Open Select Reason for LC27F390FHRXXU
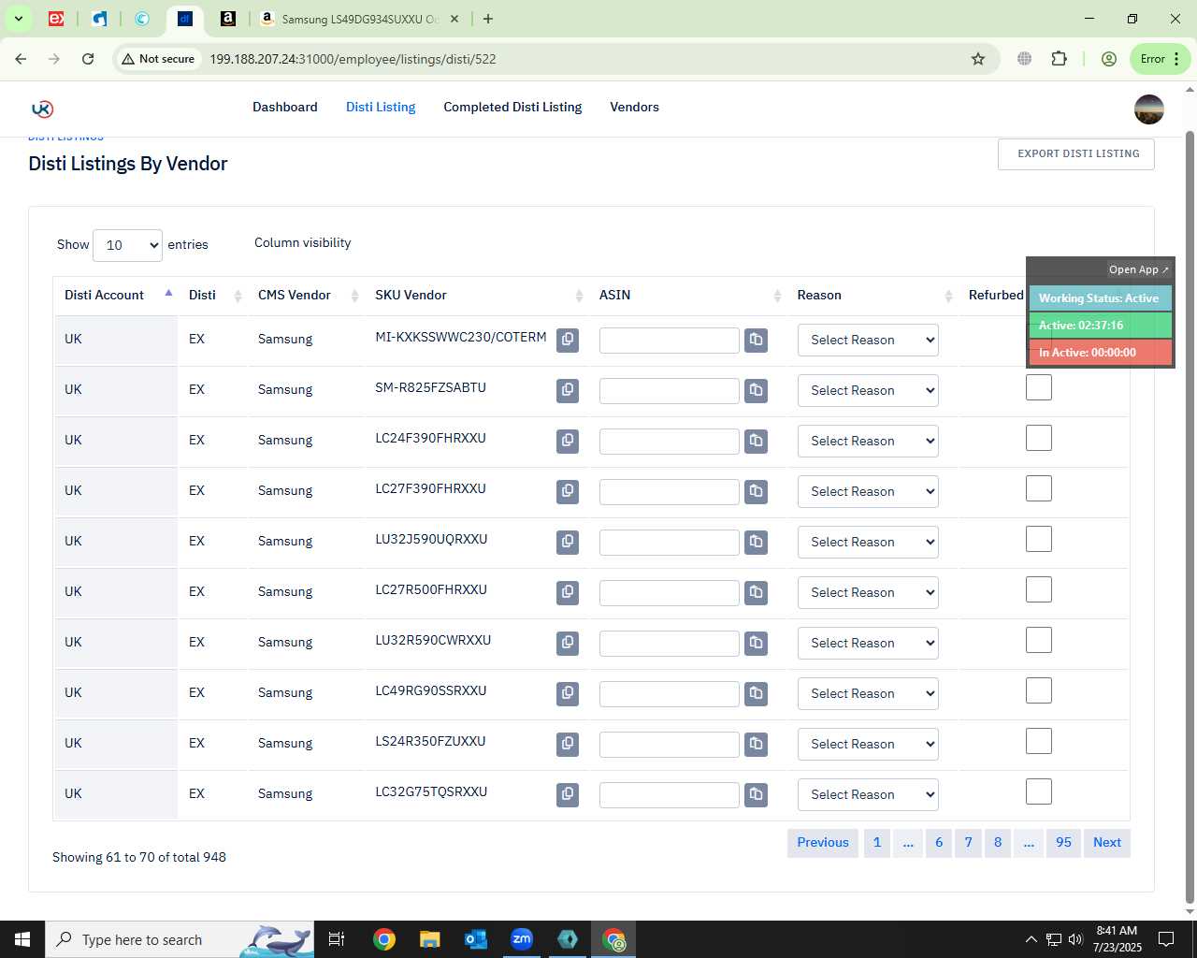 tap(868, 491)
